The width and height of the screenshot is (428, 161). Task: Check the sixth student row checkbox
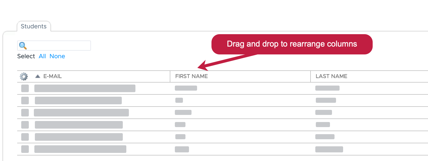(25, 149)
